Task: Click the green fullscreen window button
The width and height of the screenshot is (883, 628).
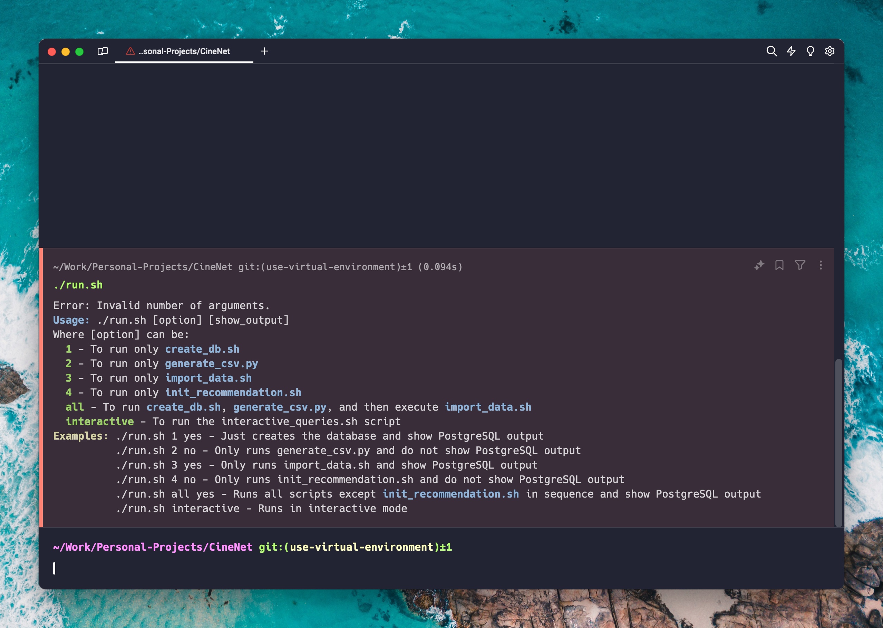Action: [x=79, y=52]
